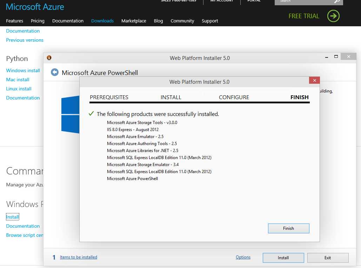The height and width of the screenshot is (268, 361).
Task: Click the Microsoft Azure PowerShell installed entry
Action: 132,179
